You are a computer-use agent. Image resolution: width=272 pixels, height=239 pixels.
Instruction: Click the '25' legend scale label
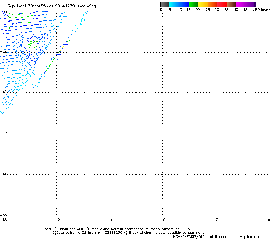point(208,10)
